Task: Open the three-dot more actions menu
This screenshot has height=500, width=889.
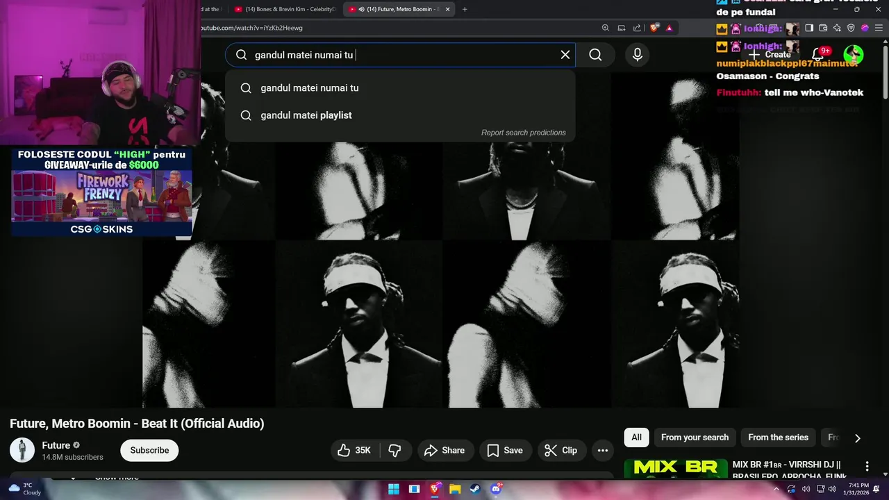Action: tap(603, 451)
